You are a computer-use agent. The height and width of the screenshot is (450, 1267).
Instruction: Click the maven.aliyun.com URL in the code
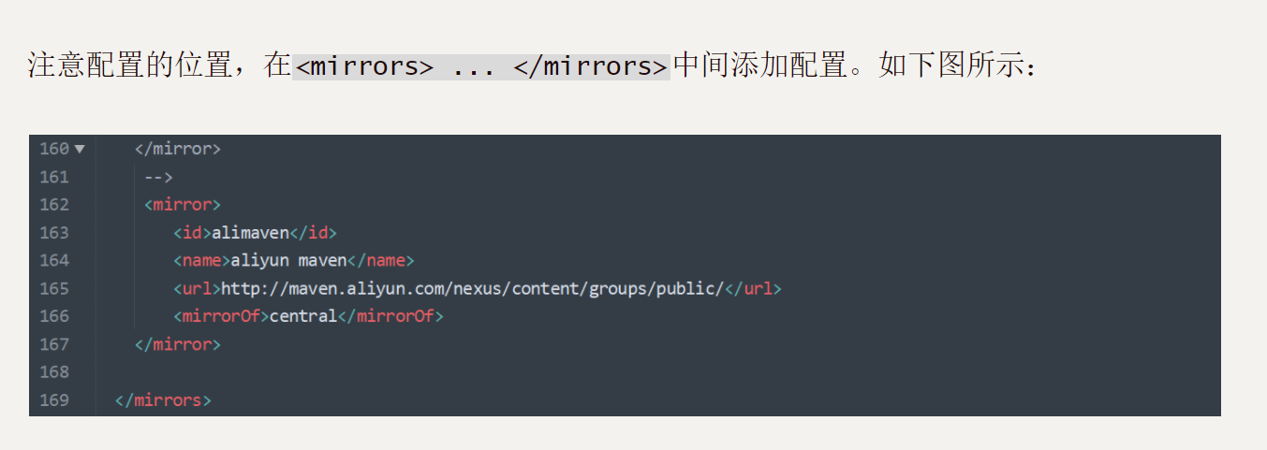[x=473, y=289]
